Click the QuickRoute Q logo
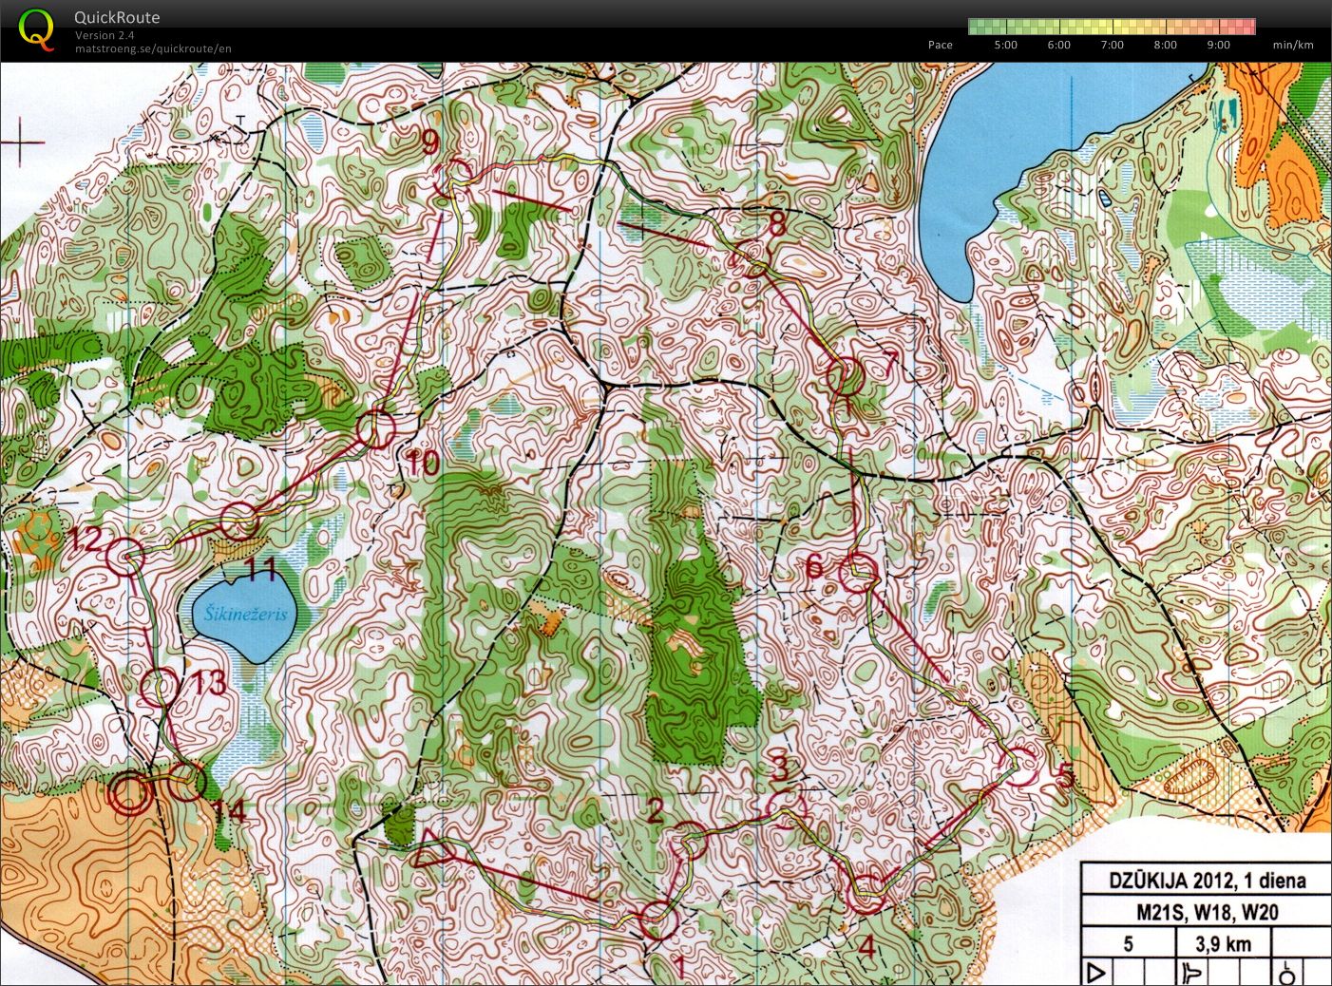The height and width of the screenshot is (986, 1332). 36,28
